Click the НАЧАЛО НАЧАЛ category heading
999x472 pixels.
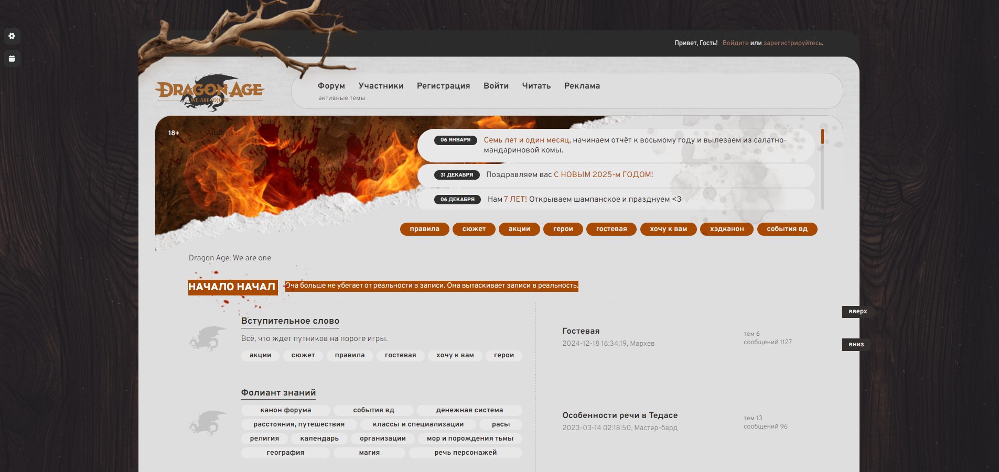point(233,287)
